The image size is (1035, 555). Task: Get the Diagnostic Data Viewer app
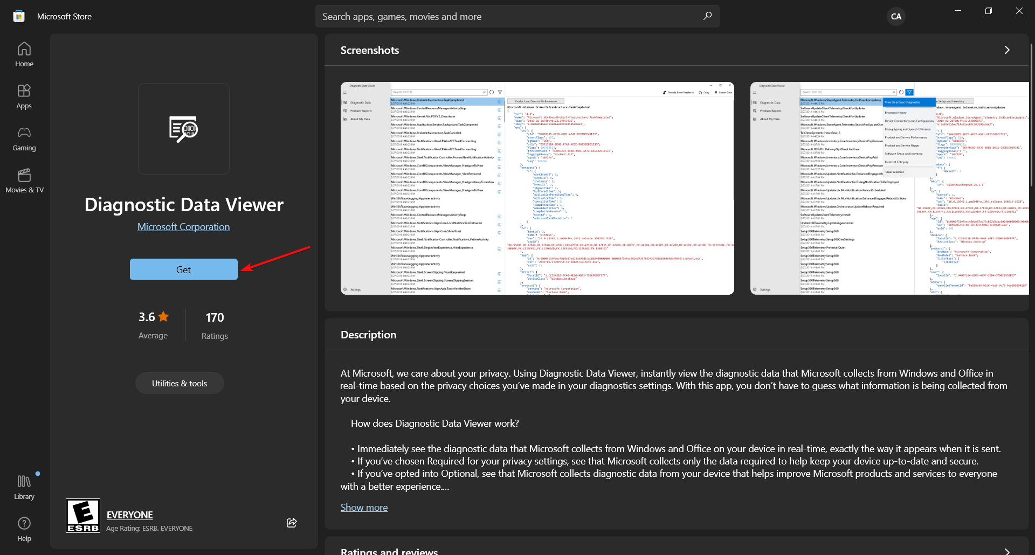click(x=184, y=269)
